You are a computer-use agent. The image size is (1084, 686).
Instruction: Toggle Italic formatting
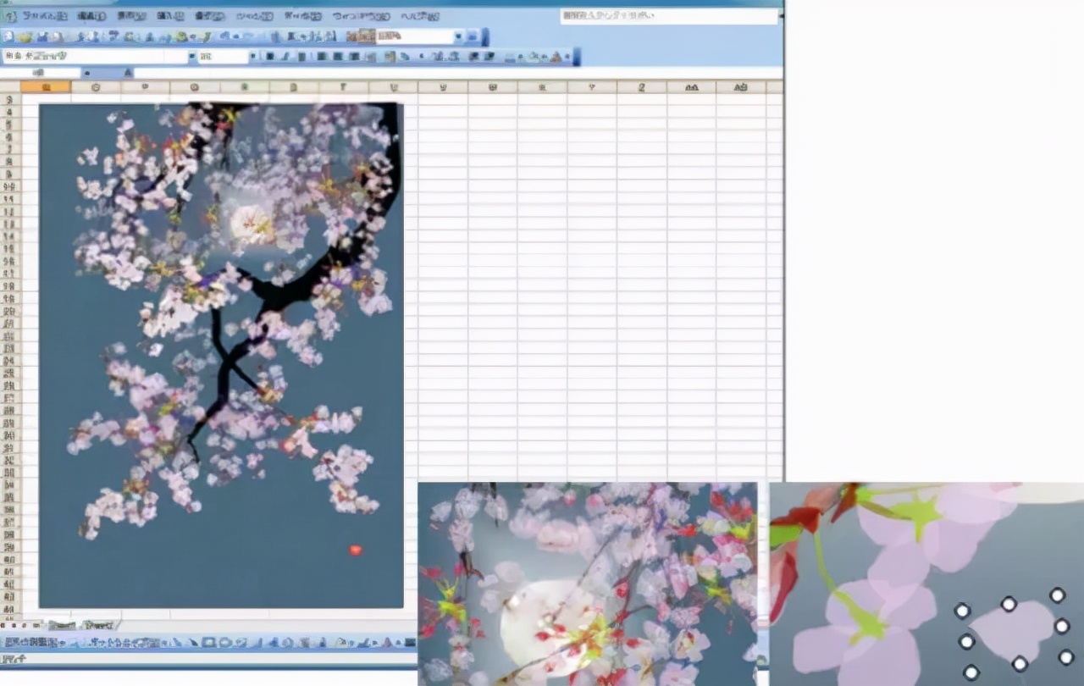(285, 57)
